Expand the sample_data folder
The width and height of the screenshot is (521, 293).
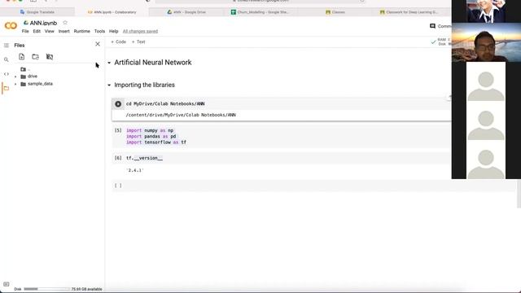(x=15, y=84)
